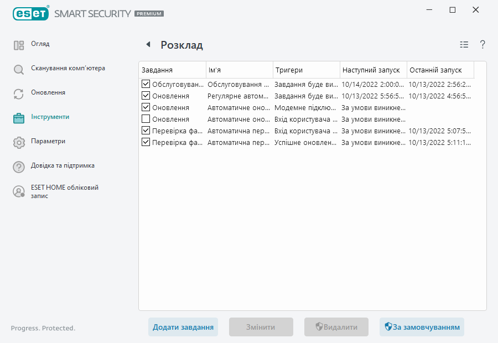Sort by the Ім'я column header
The image size is (498, 343).
pos(239,70)
